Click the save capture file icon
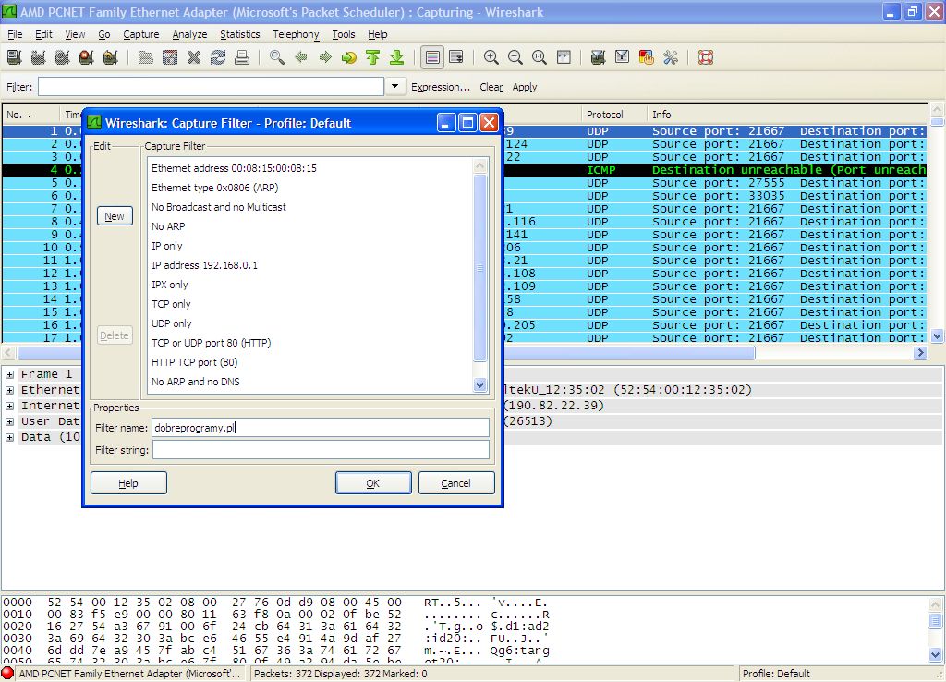 click(170, 57)
